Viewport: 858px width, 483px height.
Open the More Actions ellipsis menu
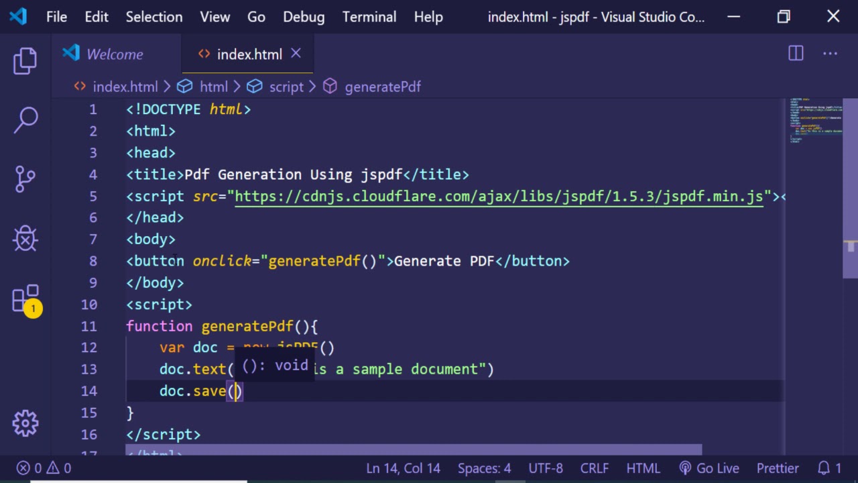pos(830,54)
